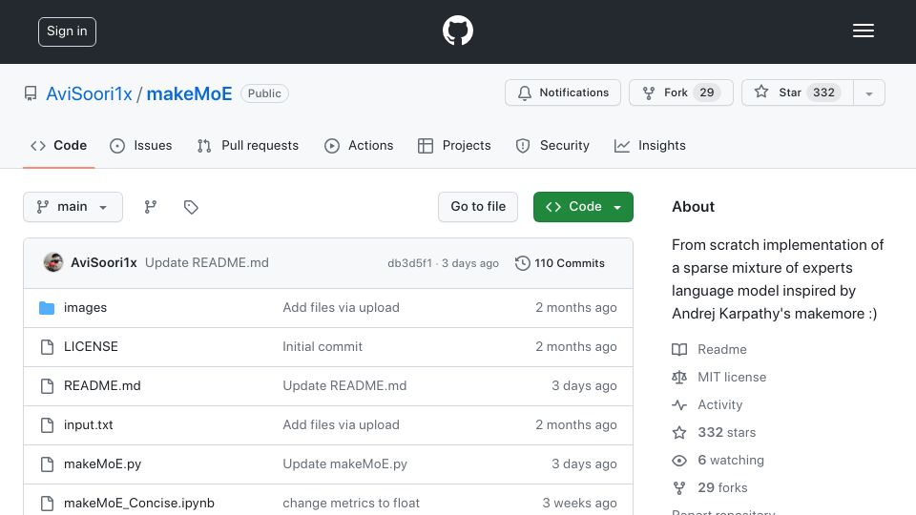Select the Code tab
916x515 pixels.
tap(59, 145)
